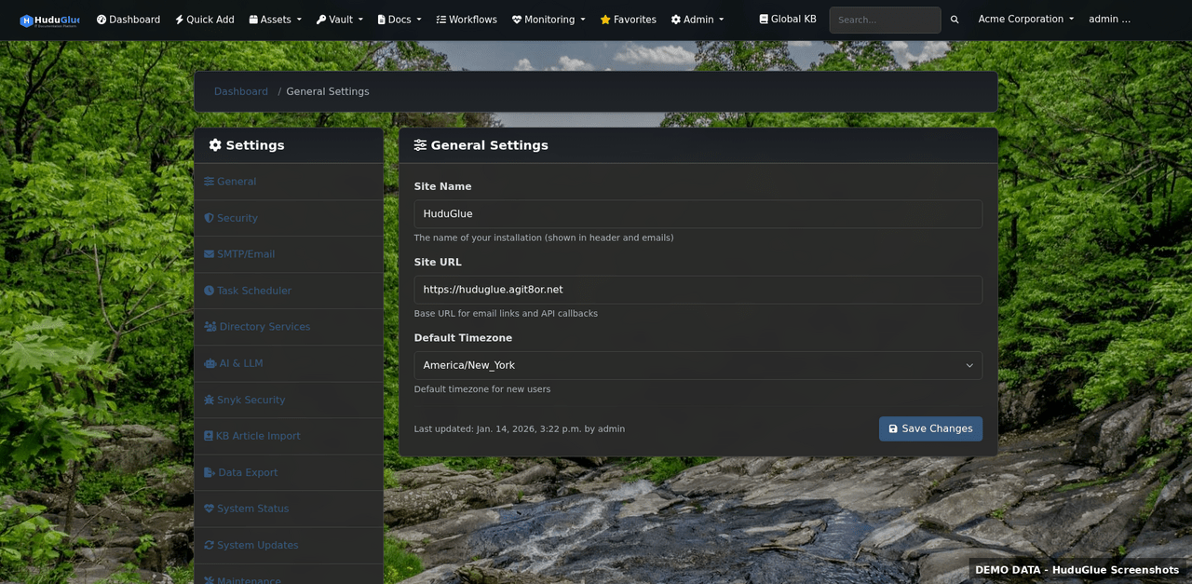The width and height of the screenshot is (1192, 584).
Task: Click the Favorites star icon
Action: [x=605, y=20]
